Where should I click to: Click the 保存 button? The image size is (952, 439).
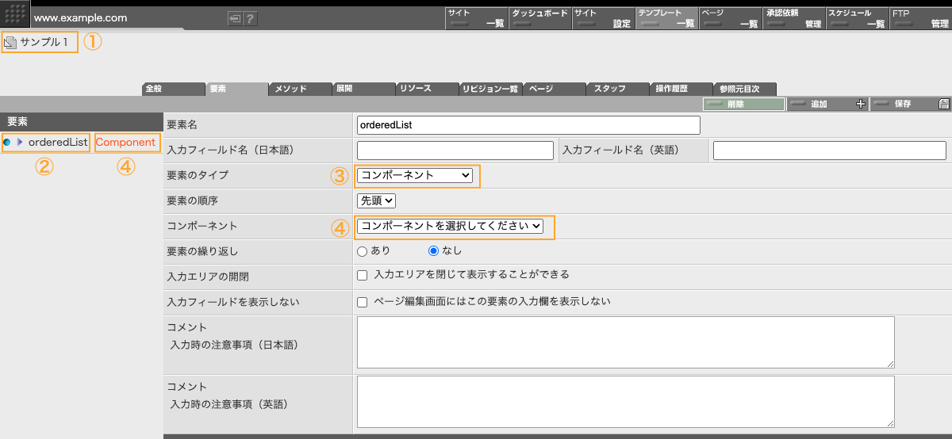pyautogui.click(x=911, y=104)
